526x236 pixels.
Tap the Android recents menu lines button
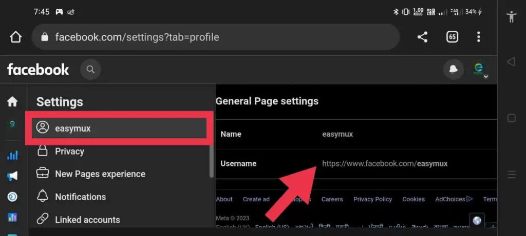coord(511,175)
